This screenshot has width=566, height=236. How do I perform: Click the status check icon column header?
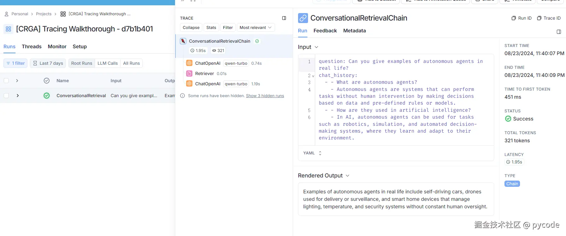tap(47, 81)
